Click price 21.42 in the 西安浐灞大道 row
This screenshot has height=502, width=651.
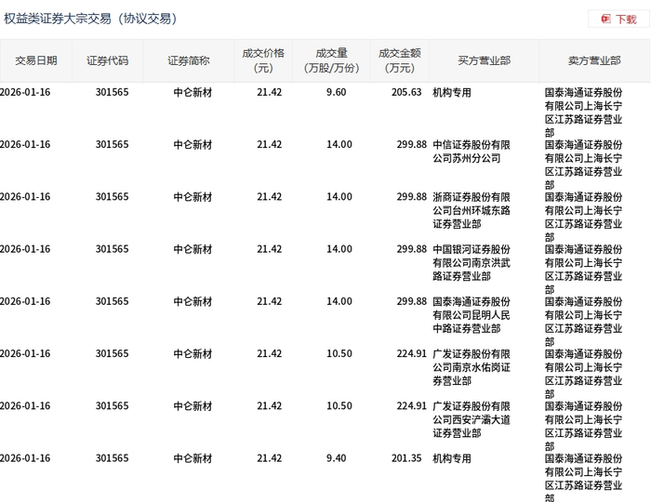[x=269, y=405]
